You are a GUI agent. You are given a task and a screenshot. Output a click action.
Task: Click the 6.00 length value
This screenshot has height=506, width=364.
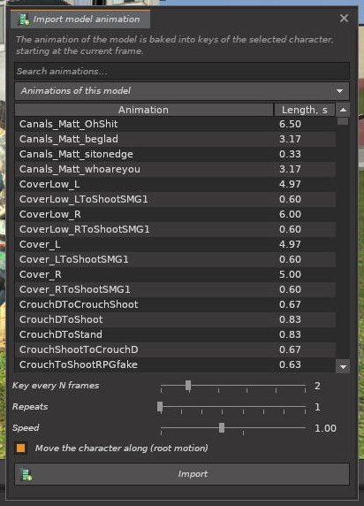pos(290,214)
